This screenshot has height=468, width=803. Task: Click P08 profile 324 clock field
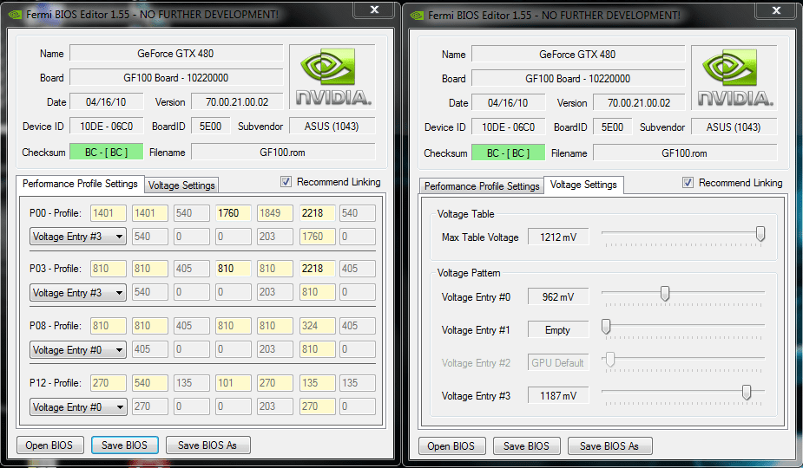(317, 326)
